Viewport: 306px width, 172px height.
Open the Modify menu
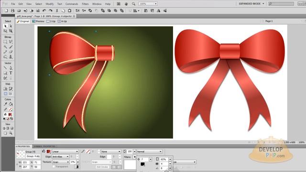(50, 4)
